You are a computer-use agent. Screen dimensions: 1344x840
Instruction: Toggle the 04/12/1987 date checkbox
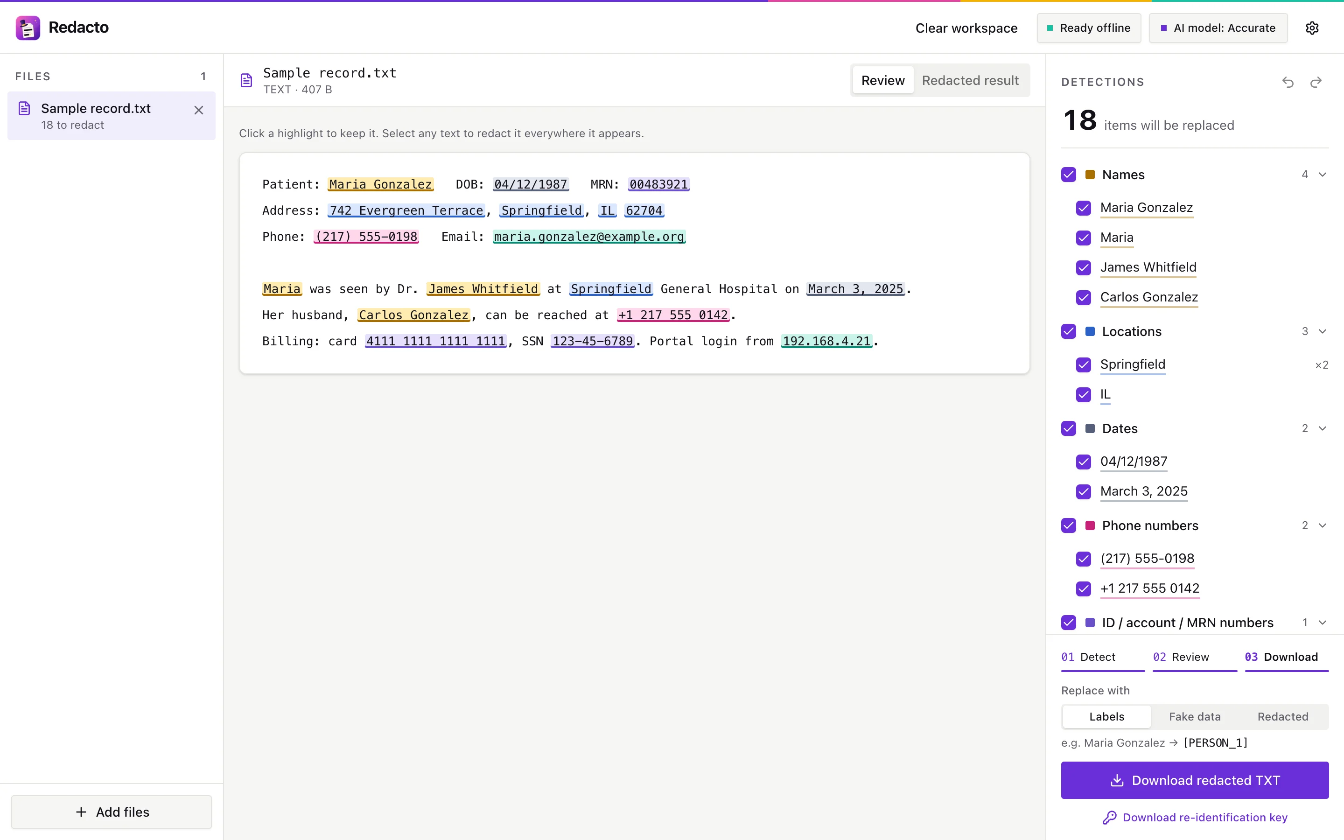[1084, 462]
